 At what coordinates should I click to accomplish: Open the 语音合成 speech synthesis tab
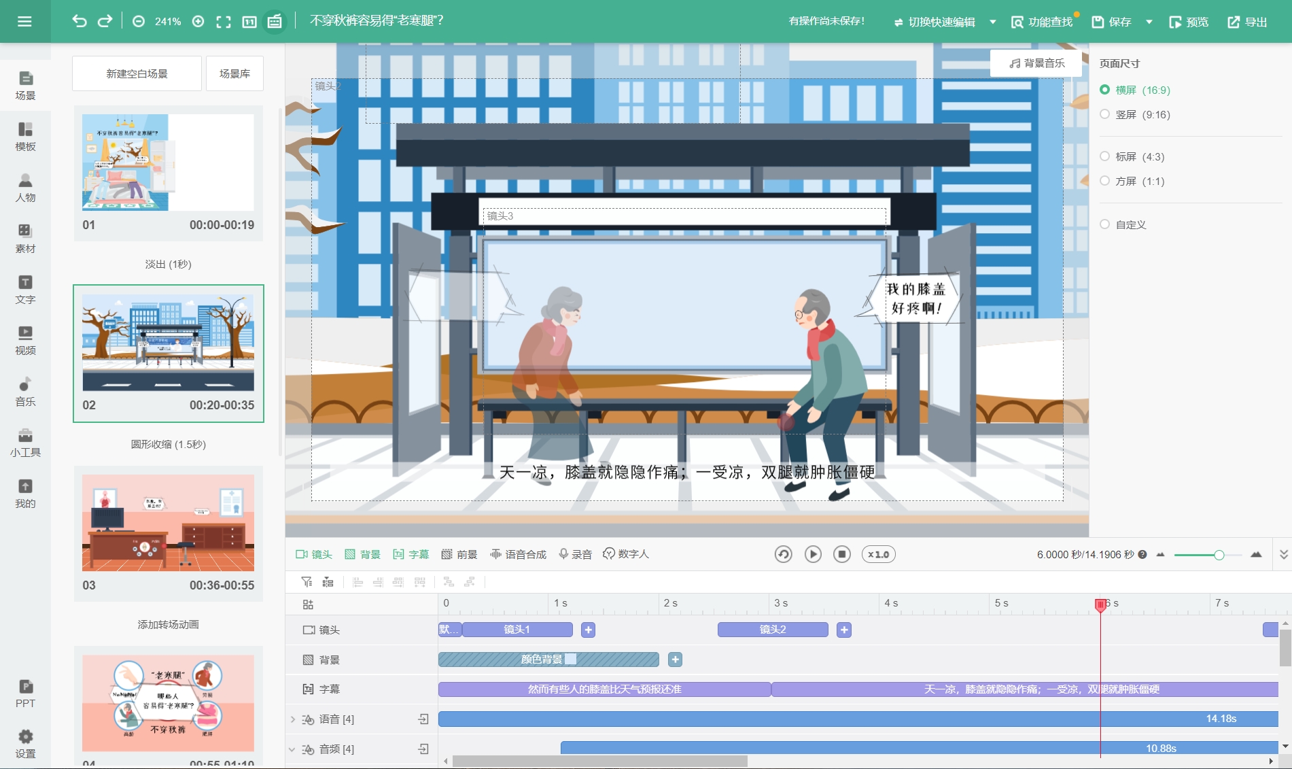tap(519, 555)
